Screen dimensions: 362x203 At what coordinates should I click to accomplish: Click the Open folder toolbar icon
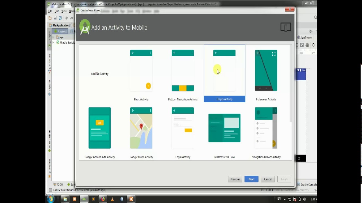coord(50,18)
